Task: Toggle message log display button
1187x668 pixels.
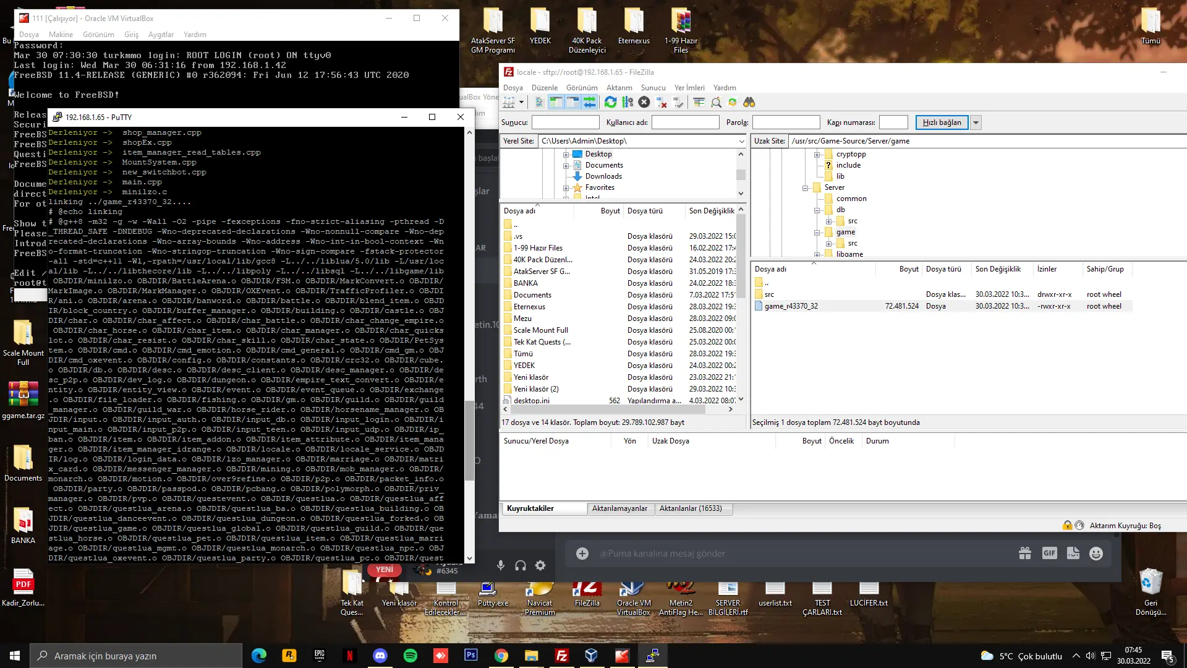Action: tap(539, 102)
